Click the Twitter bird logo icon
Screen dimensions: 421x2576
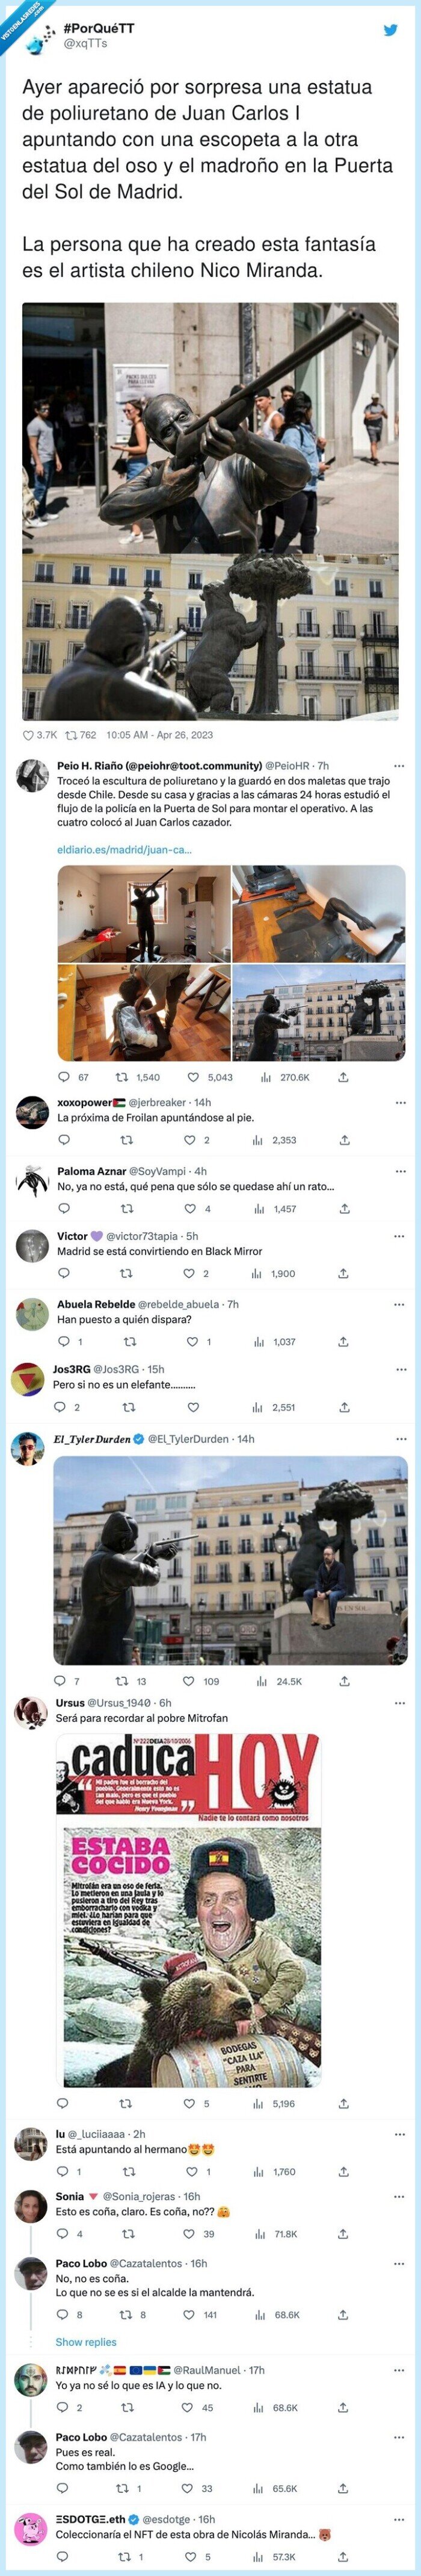tap(390, 31)
